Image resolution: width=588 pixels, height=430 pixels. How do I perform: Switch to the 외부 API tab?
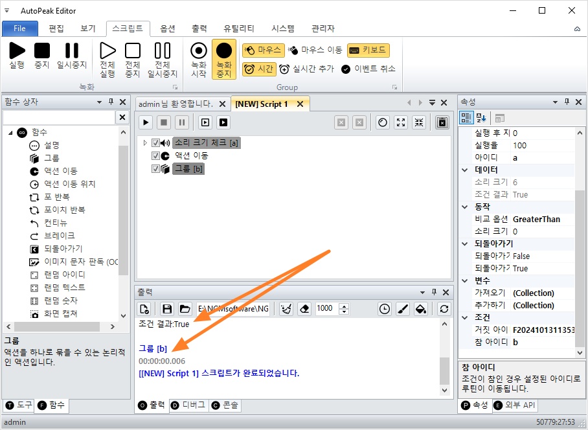pos(514,405)
